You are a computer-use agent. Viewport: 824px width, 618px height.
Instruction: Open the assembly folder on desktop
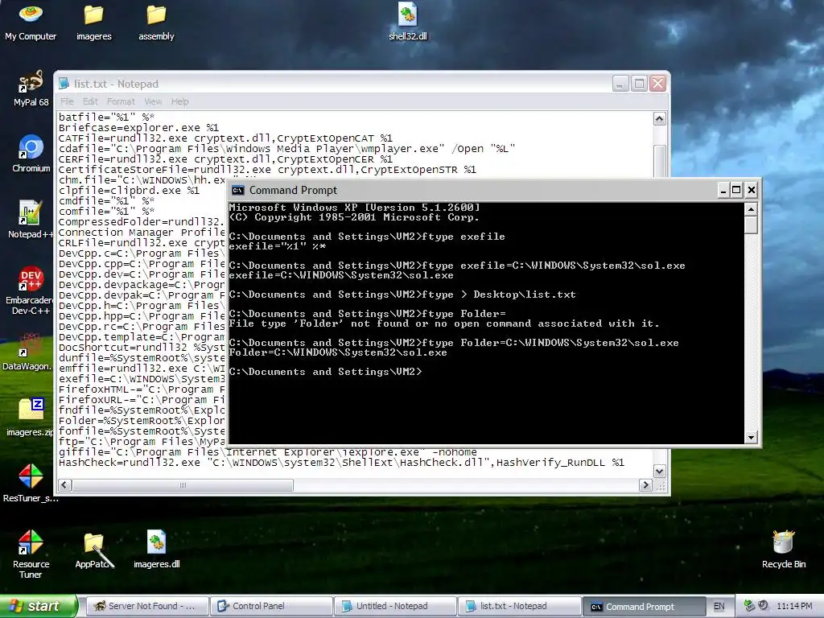(x=156, y=22)
